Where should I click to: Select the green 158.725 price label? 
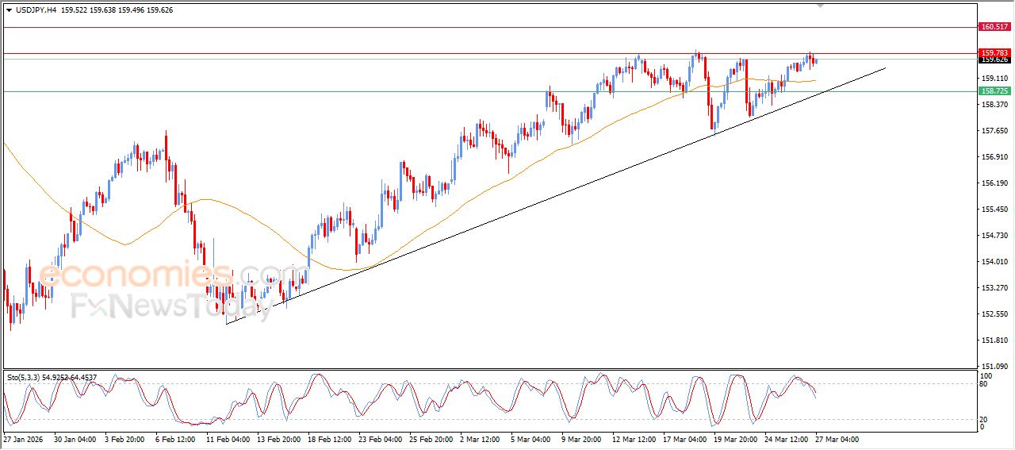tap(994, 91)
